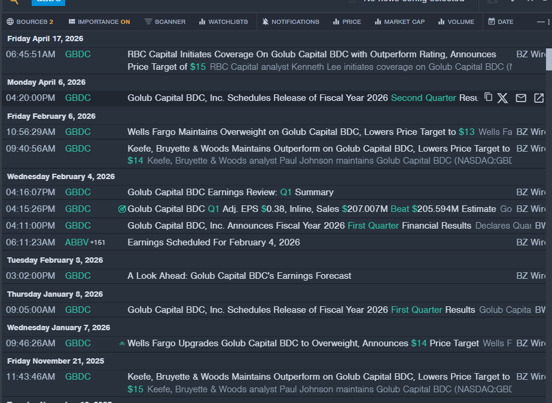Open the Watchlists filter

point(223,21)
